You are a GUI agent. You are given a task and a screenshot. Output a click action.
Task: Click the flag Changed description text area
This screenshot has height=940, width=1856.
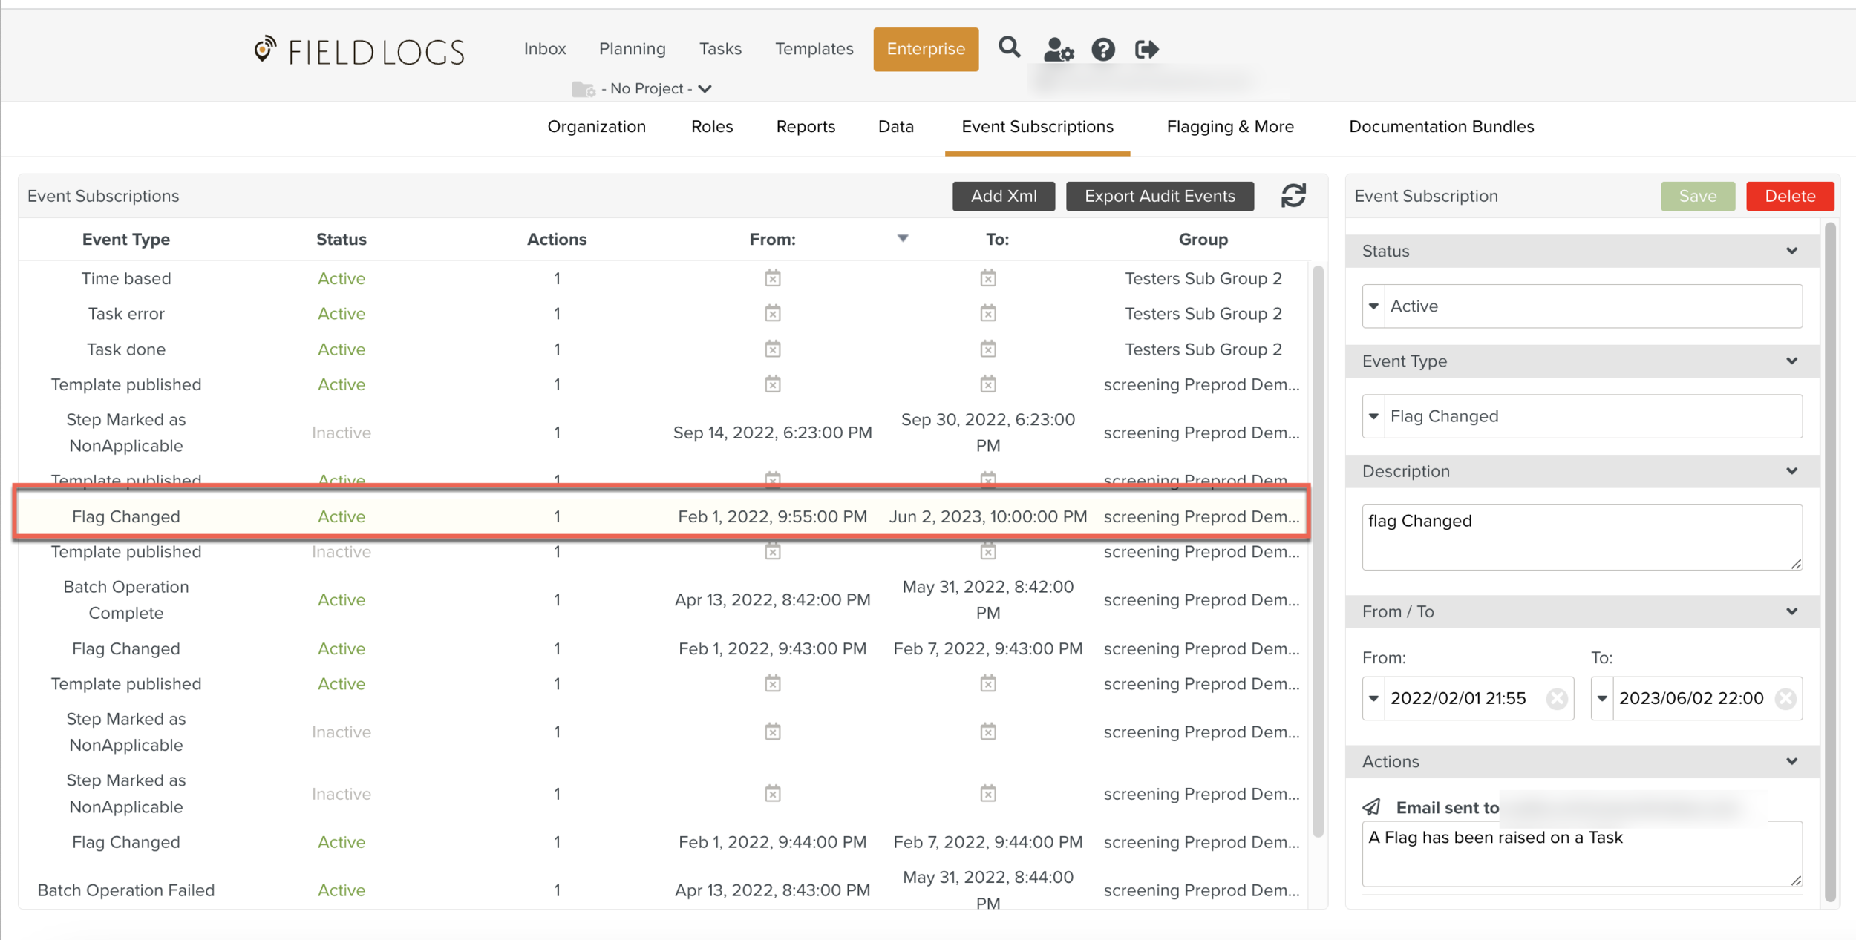[1581, 536]
